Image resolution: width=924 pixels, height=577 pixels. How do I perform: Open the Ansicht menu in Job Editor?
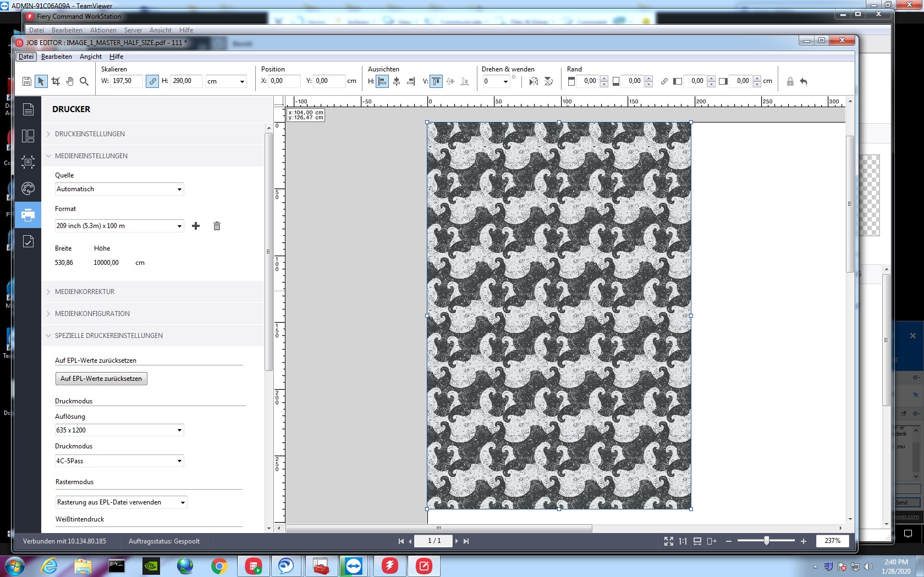[90, 57]
